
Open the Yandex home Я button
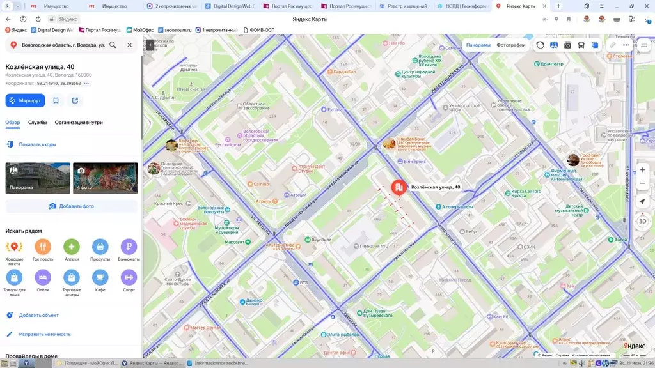(23, 19)
